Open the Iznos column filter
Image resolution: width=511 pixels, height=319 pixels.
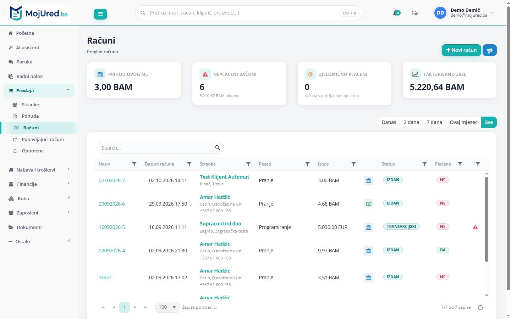[x=353, y=164]
